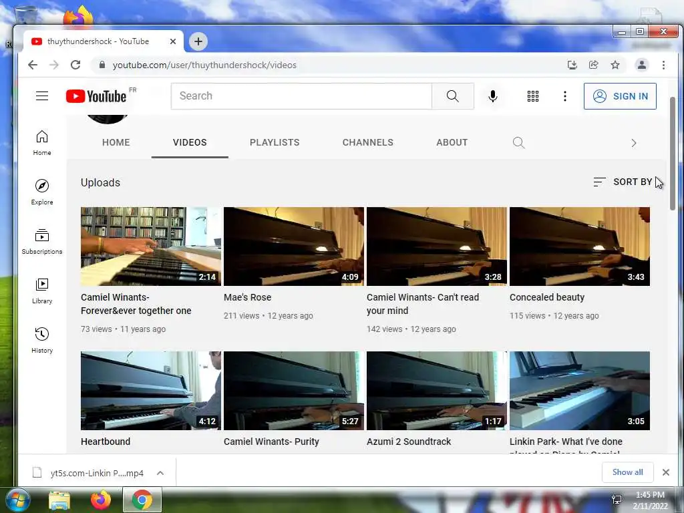Viewport: 684px width, 513px height.
Task: Select the VIDEOS tab
Action: click(190, 142)
